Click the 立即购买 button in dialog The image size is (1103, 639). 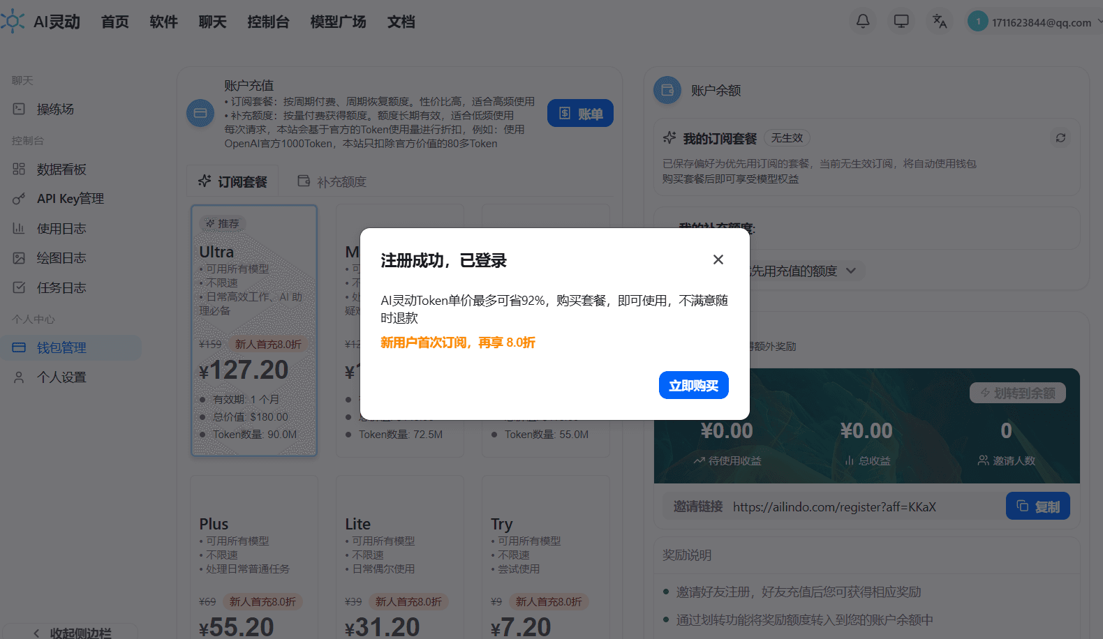tap(693, 385)
